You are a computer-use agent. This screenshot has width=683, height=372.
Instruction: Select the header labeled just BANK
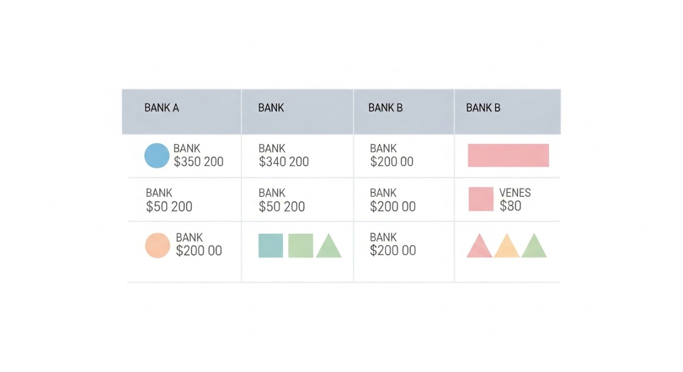coord(271,108)
